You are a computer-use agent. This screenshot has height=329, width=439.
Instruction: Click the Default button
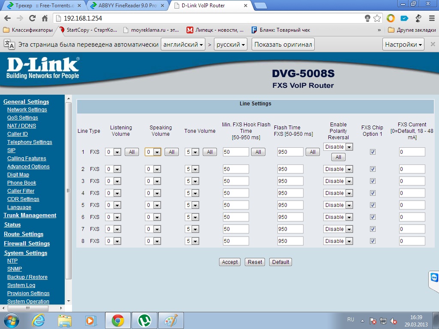pos(280,262)
